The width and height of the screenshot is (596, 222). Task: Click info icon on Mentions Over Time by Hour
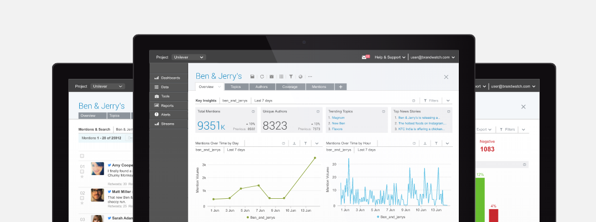point(414,143)
